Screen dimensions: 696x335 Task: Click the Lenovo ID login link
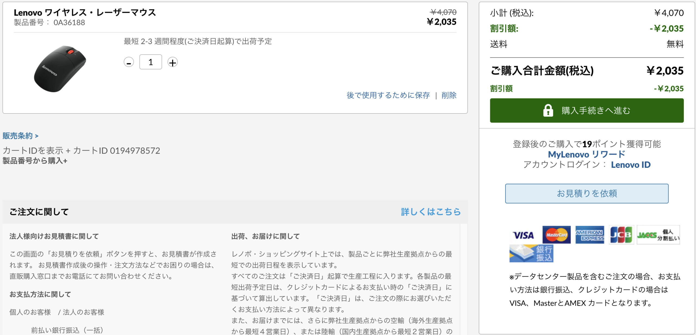click(x=631, y=165)
